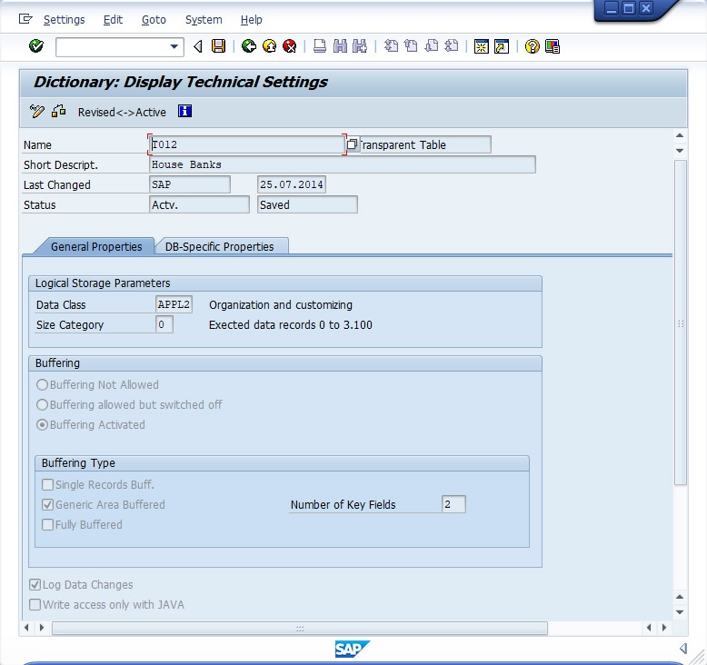Open the command field dropdown arrow
The height and width of the screenshot is (665, 707).
coord(174,46)
